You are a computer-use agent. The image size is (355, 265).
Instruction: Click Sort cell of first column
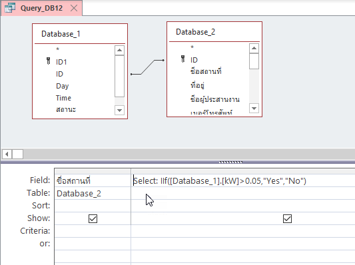pyautogui.click(x=93, y=206)
